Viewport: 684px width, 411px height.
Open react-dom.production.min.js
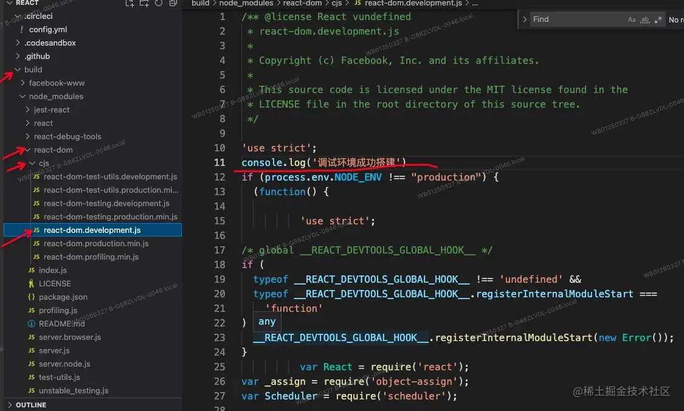coord(96,243)
